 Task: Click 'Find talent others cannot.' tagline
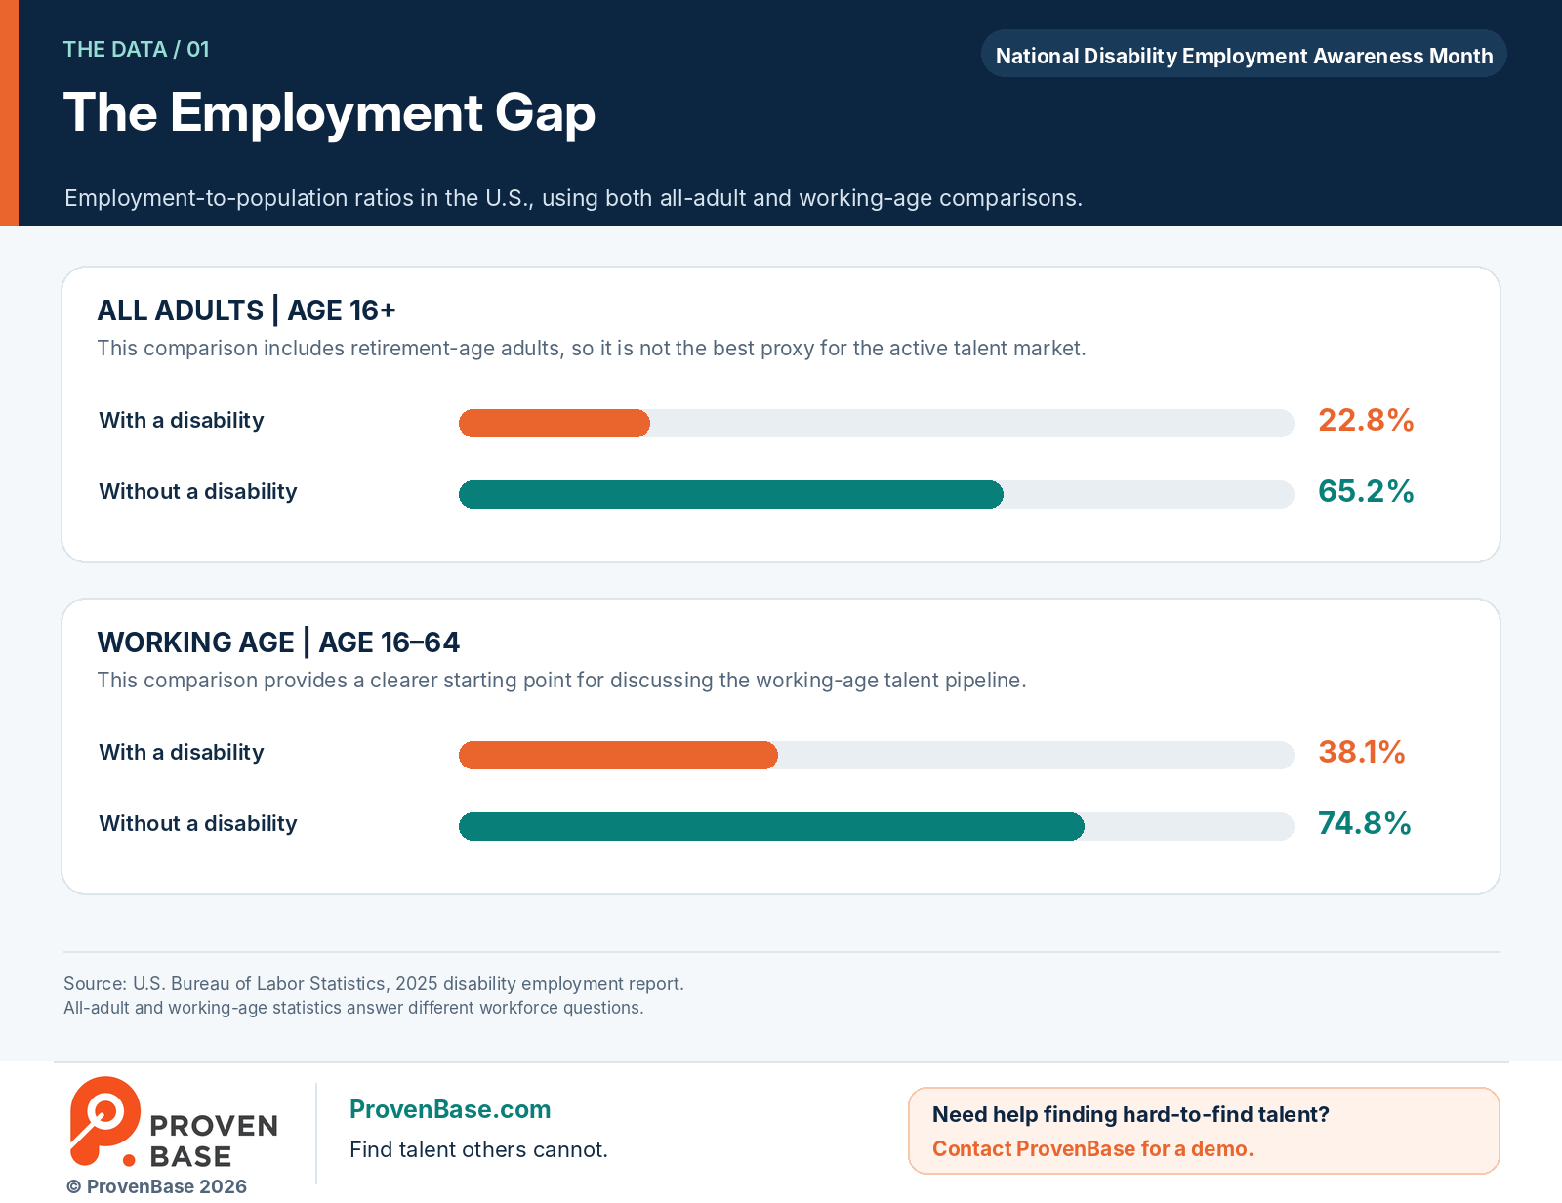point(478,1149)
